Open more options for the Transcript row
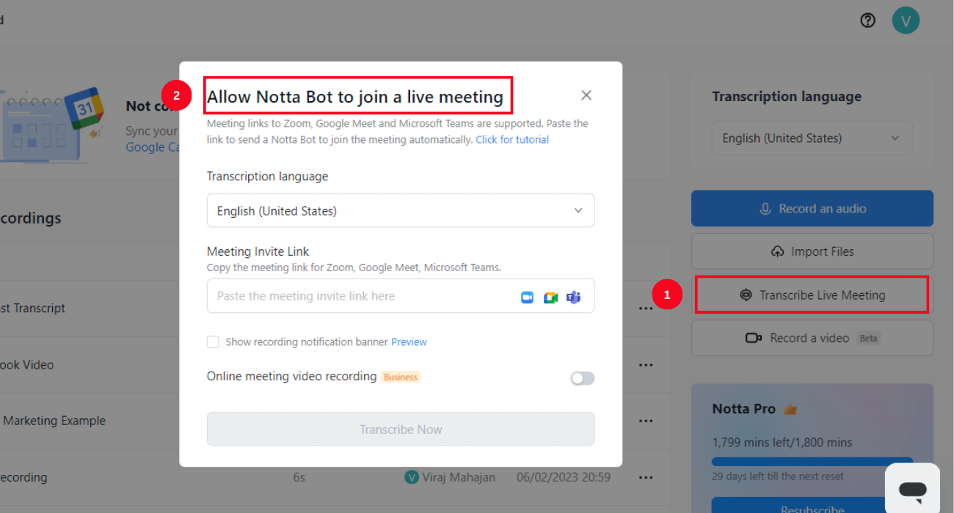 tap(646, 309)
